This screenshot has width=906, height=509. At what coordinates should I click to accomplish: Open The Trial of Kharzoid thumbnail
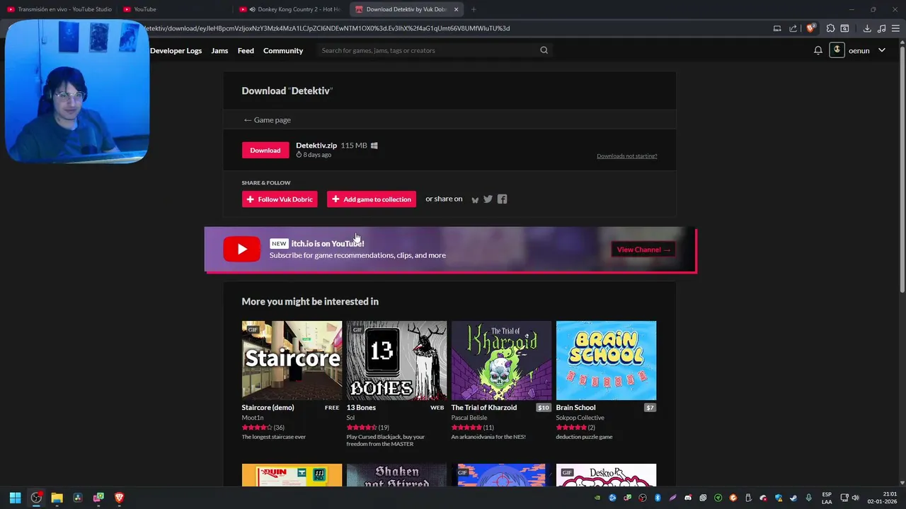[x=501, y=361]
